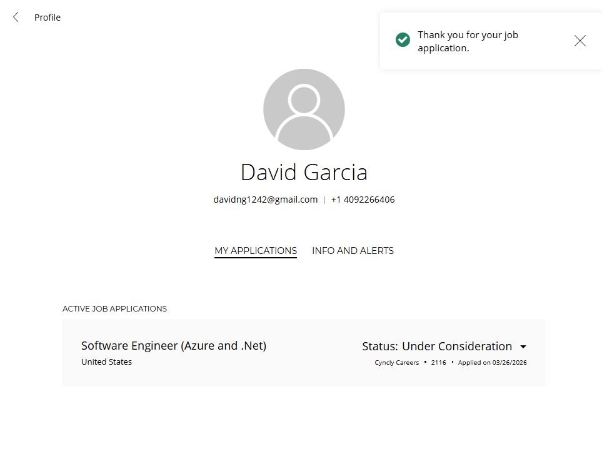Click the United States location text
This screenshot has width=602, height=461.
pyautogui.click(x=106, y=362)
